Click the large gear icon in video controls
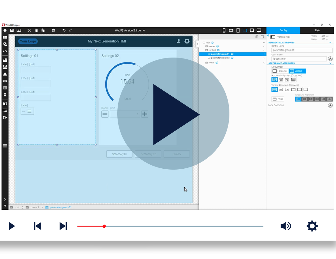 click(312, 226)
